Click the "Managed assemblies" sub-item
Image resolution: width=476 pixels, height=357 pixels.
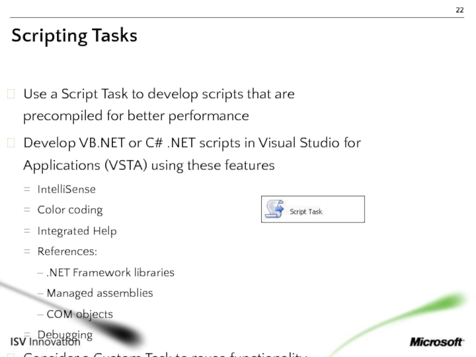[x=99, y=293]
